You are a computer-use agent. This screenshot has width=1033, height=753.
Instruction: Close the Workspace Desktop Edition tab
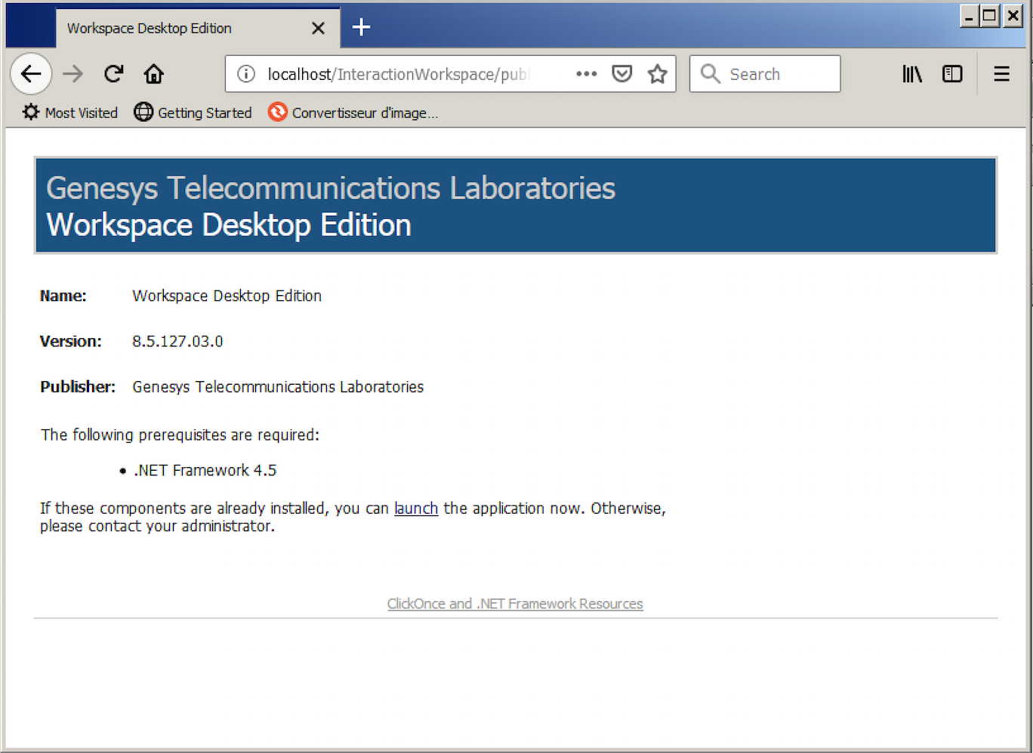318,28
